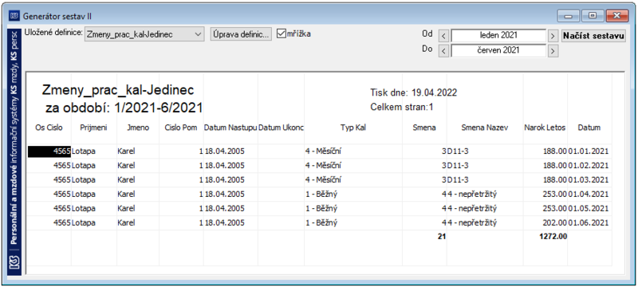This screenshot has height=287, width=638.
Task: Open the Uložené definice dropdown
Action: [x=144, y=34]
